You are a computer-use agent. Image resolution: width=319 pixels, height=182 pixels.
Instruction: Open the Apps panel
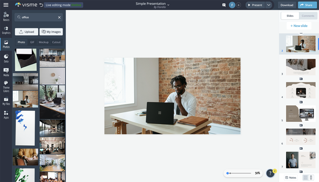click(6, 114)
